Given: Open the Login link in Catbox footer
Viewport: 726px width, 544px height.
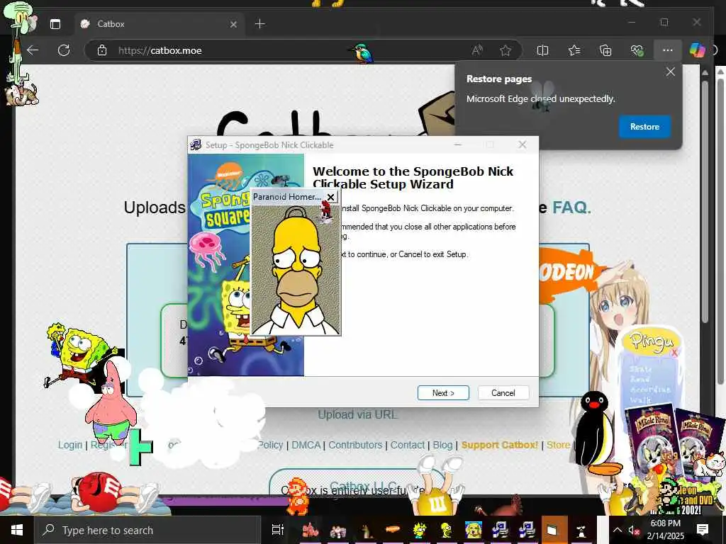Looking at the screenshot, I should pyautogui.click(x=70, y=445).
